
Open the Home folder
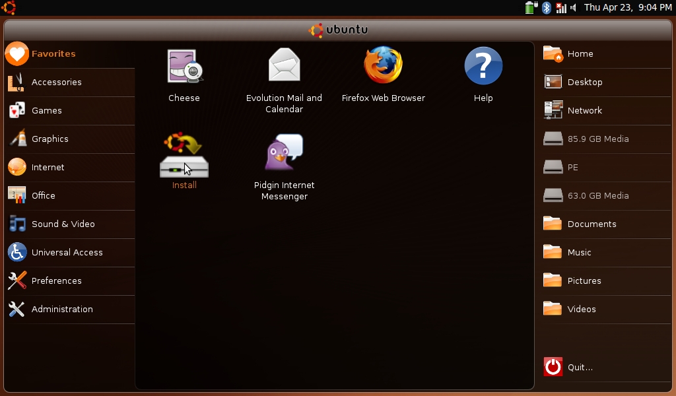point(580,54)
